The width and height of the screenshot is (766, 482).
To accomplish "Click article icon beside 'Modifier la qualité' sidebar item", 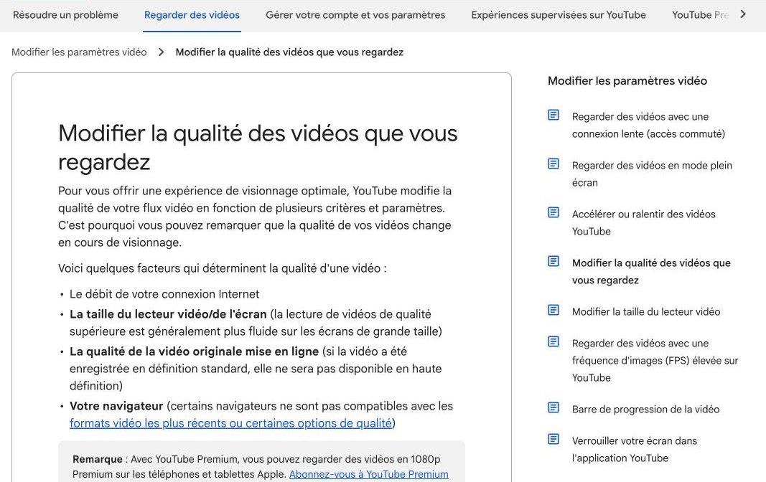I will coord(554,262).
